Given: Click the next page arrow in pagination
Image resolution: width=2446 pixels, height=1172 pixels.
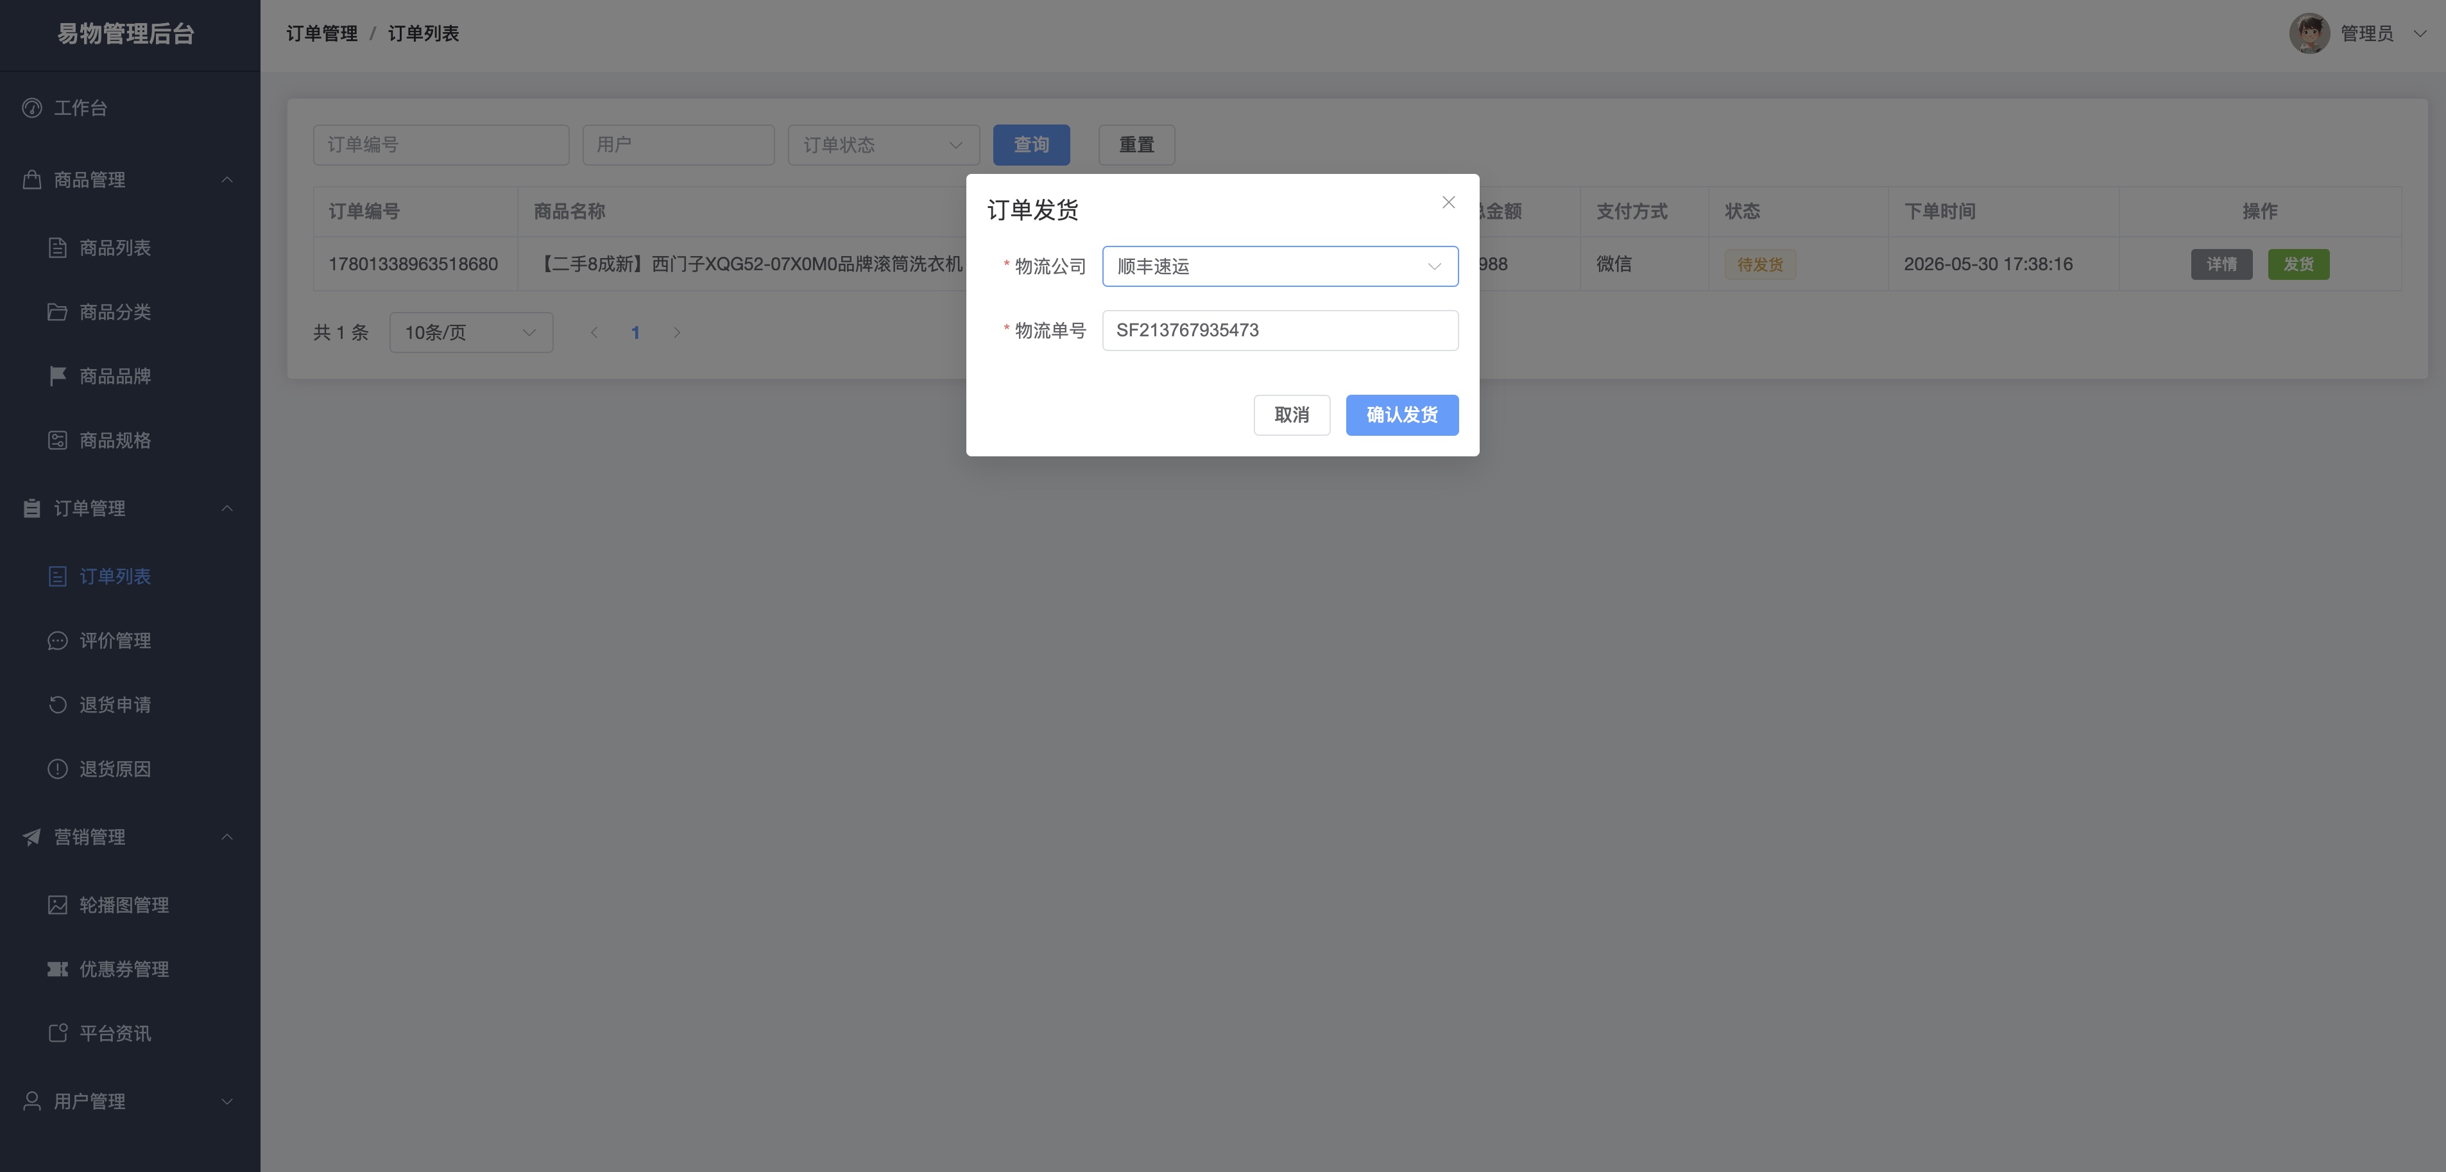Looking at the screenshot, I should (677, 332).
